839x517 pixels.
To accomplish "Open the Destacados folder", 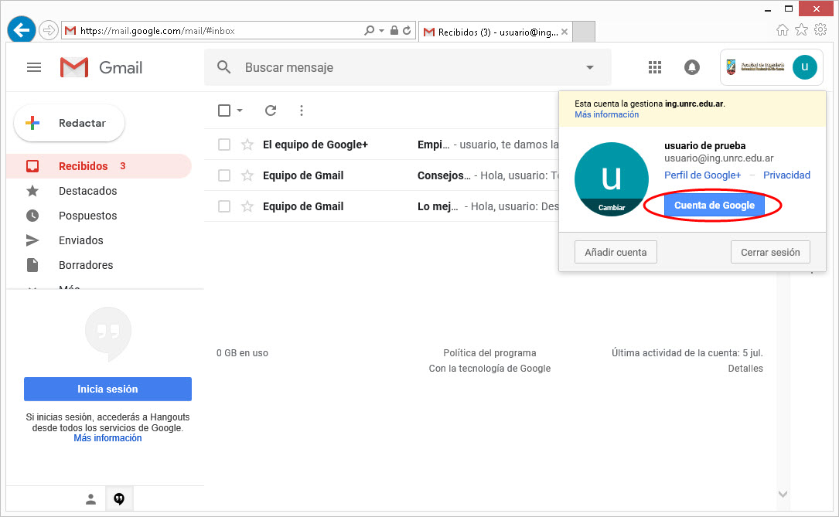I will click(x=87, y=191).
